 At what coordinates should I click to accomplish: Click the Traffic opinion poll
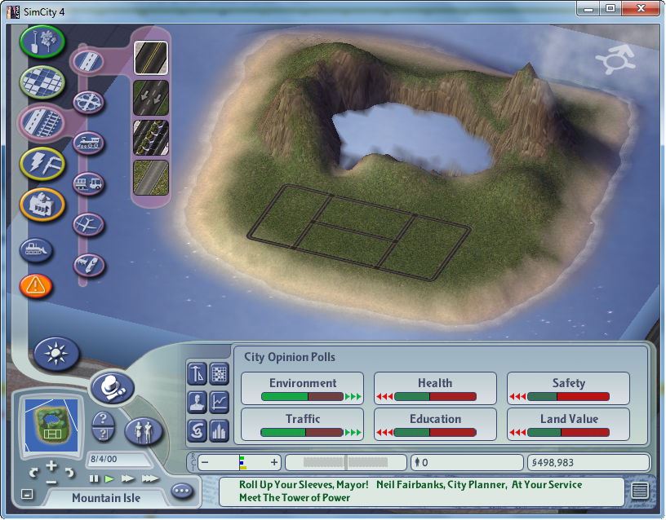[x=303, y=425]
